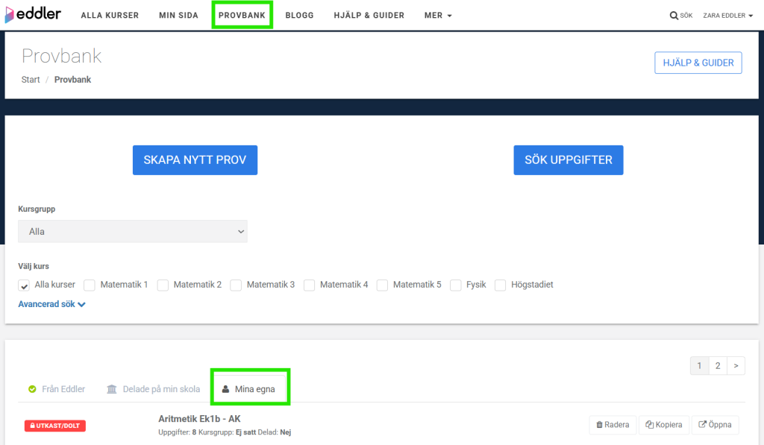Delete the Aritmetik Ek1b test with Radera

(x=613, y=425)
